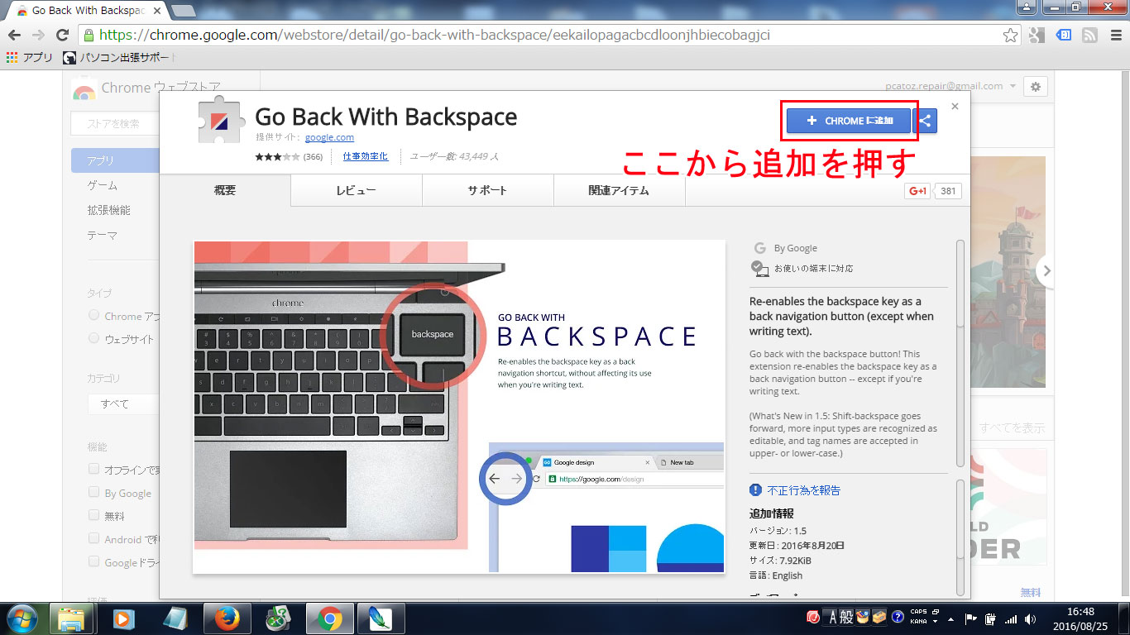Open the Web Store settings gear
Viewport: 1130px width, 635px height.
click(x=1035, y=87)
